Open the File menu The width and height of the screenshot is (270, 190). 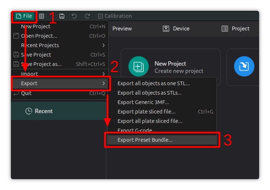click(x=24, y=16)
